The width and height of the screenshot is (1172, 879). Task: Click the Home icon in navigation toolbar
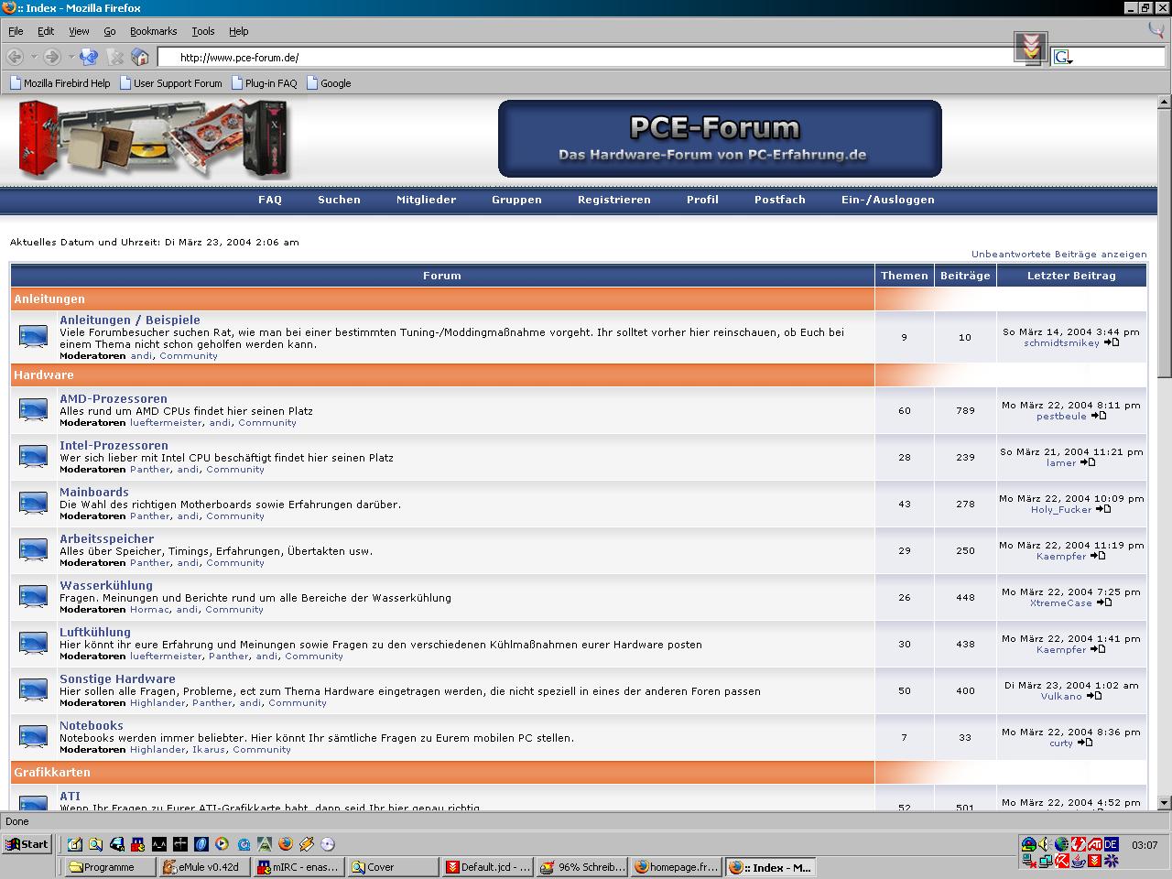point(140,57)
